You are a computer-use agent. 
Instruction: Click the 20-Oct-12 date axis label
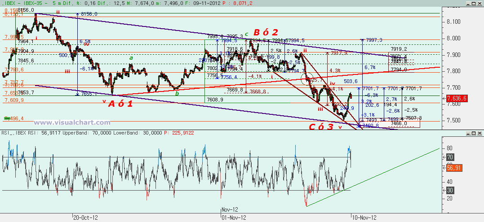pos(85,218)
